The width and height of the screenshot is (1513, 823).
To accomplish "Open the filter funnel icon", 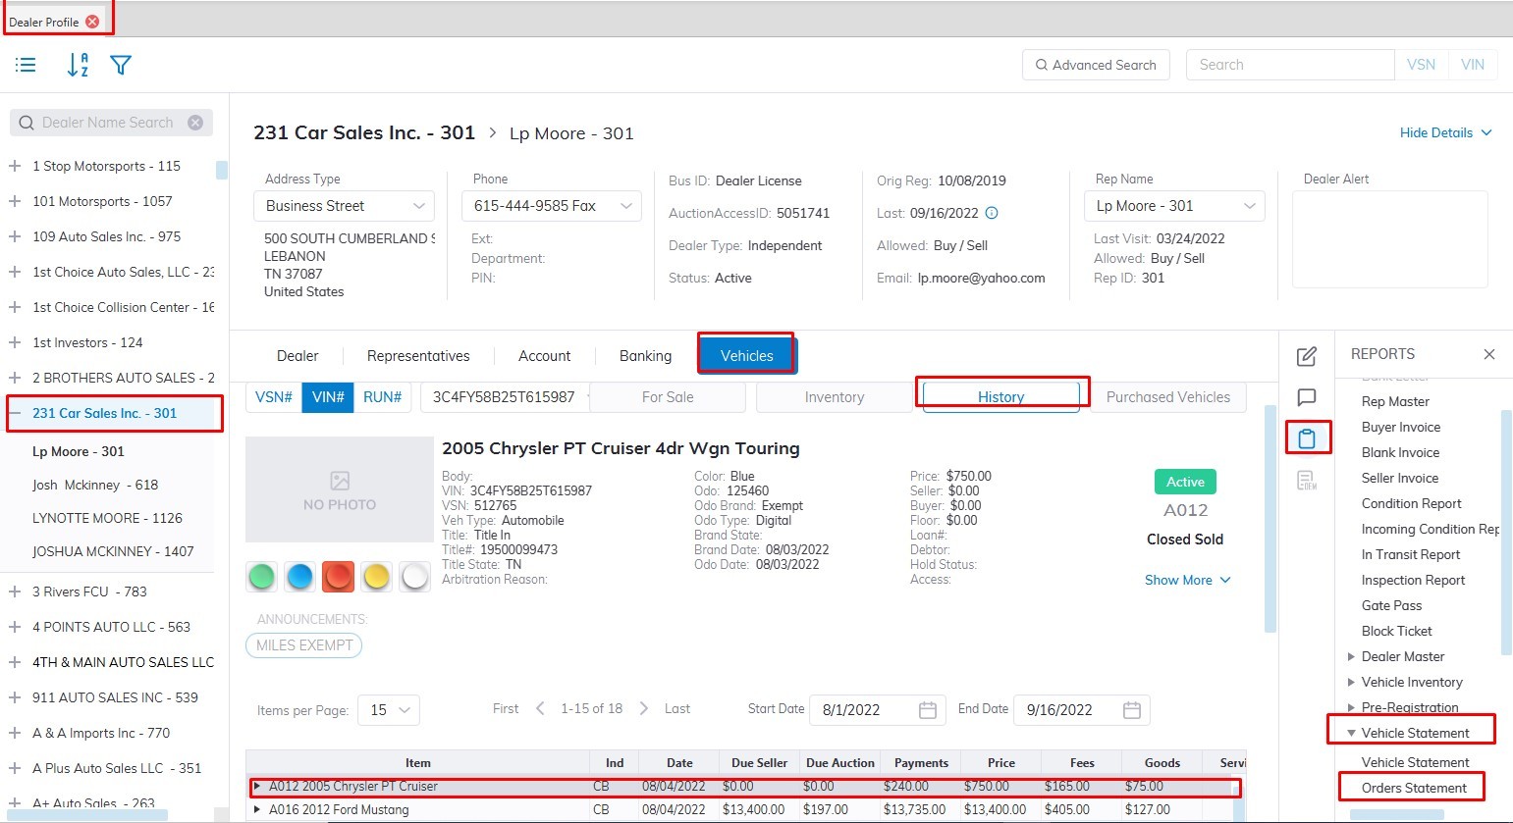I will tap(121, 65).
